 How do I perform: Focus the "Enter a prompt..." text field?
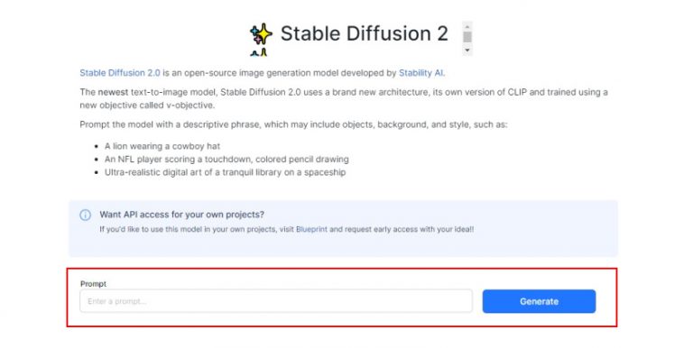[x=276, y=301]
